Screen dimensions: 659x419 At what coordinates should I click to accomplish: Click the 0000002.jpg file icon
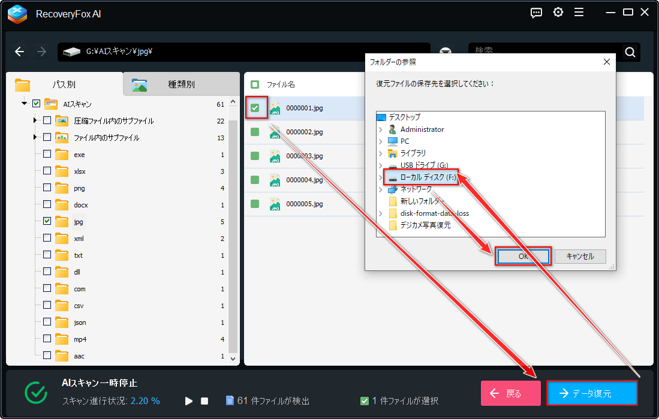click(x=275, y=132)
